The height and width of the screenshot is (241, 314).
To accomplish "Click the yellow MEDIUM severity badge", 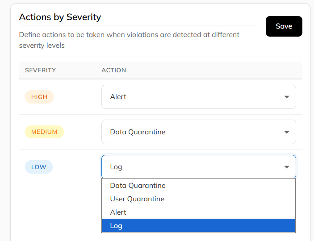I will (44, 132).
